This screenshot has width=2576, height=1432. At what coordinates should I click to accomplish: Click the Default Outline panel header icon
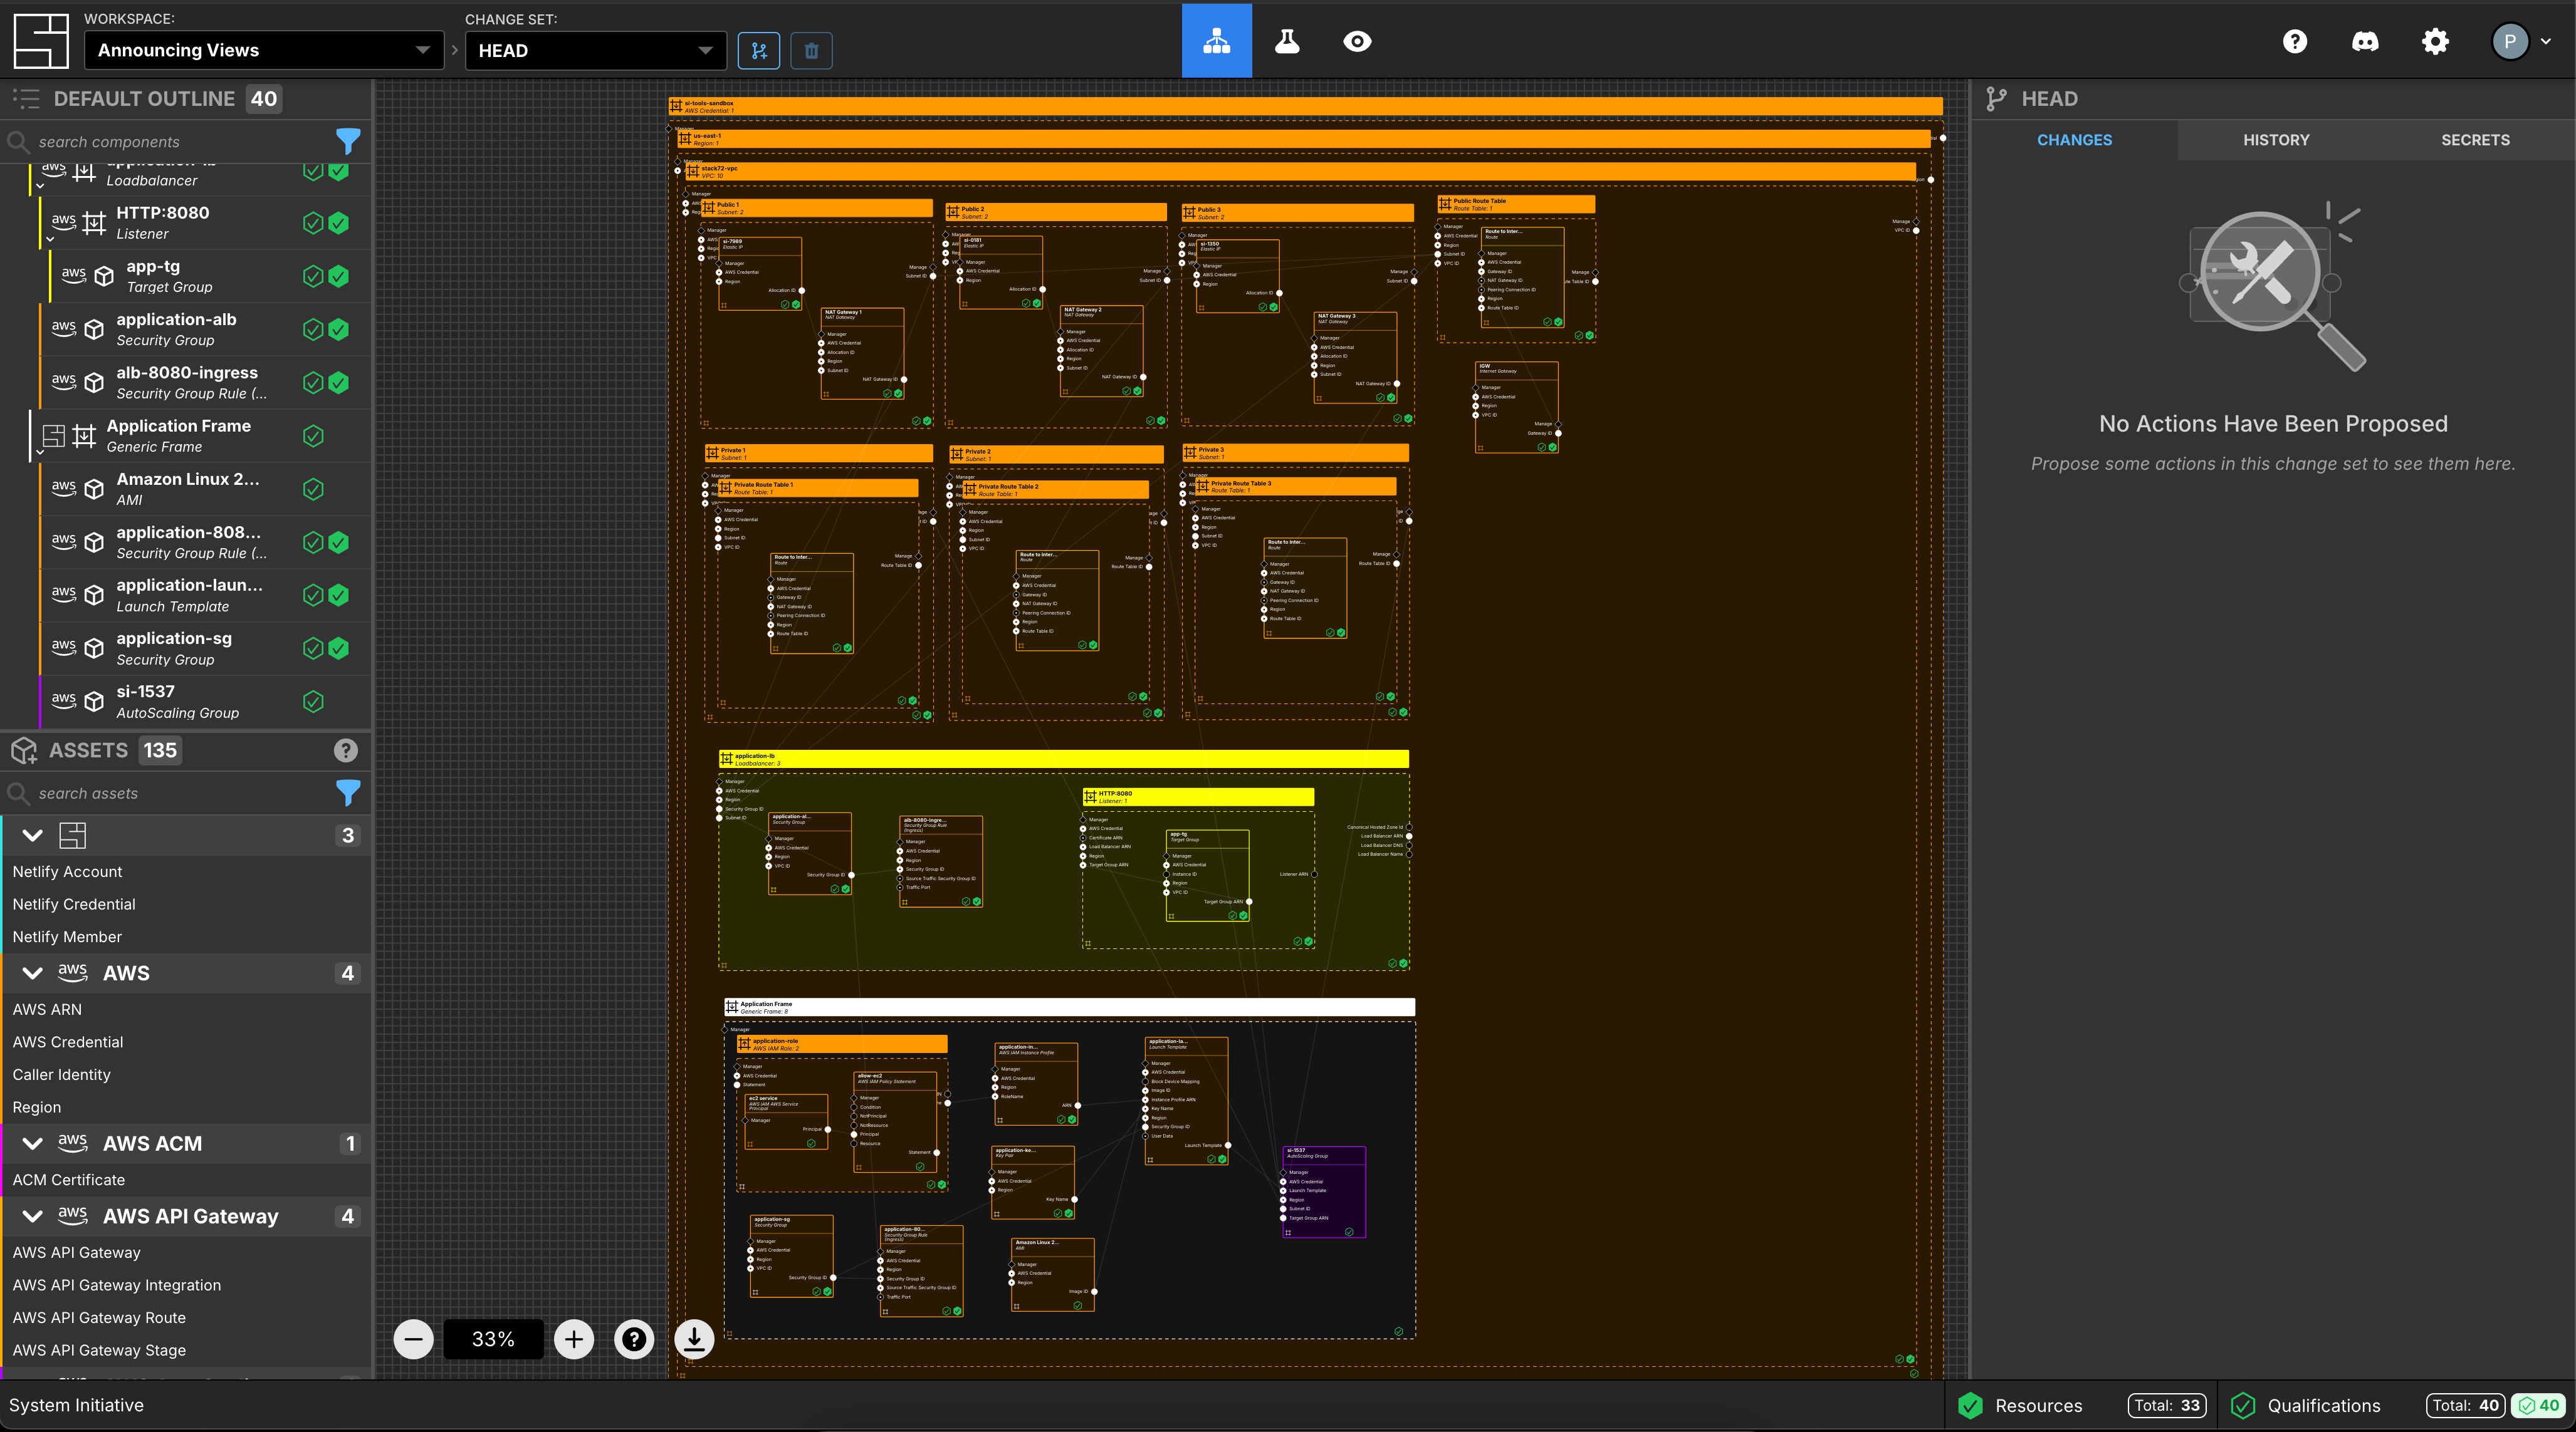click(x=26, y=99)
